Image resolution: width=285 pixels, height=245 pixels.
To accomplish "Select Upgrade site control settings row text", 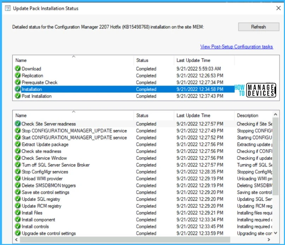I will click(49, 233).
